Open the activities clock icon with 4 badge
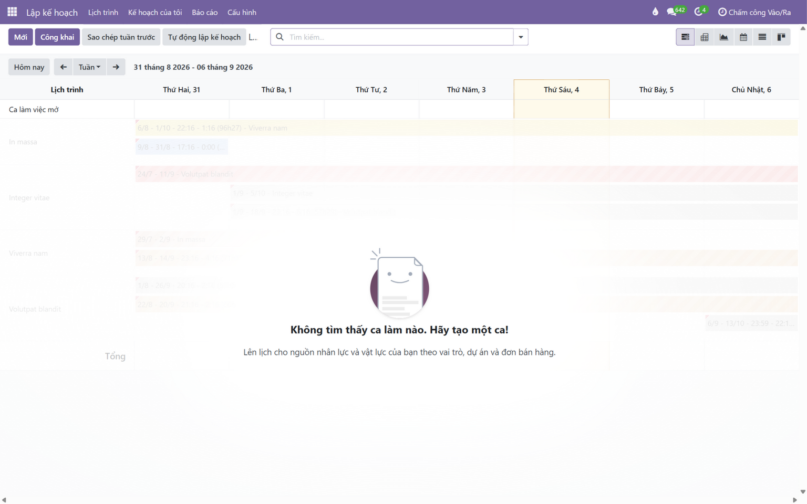The width and height of the screenshot is (807, 504). (701, 11)
